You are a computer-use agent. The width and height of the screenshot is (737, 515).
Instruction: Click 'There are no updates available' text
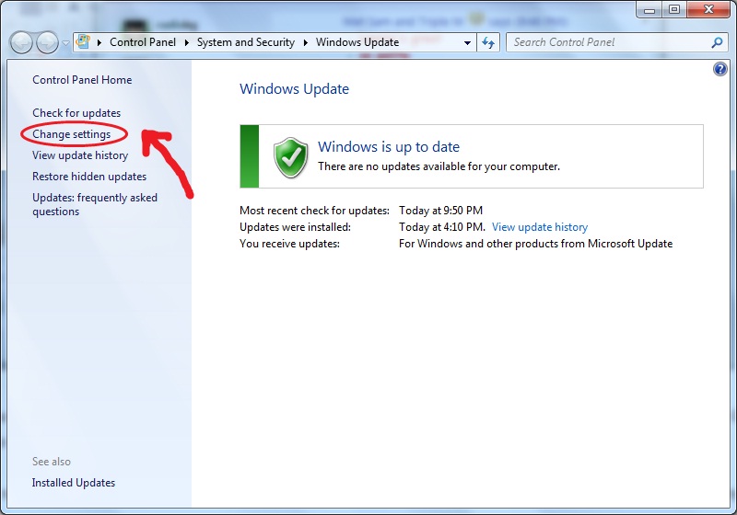439,166
